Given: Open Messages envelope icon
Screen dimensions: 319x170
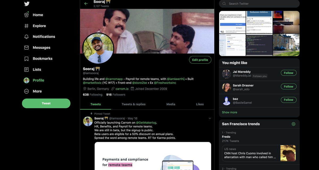Looking at the screenshot, I should tap(26, 47).
